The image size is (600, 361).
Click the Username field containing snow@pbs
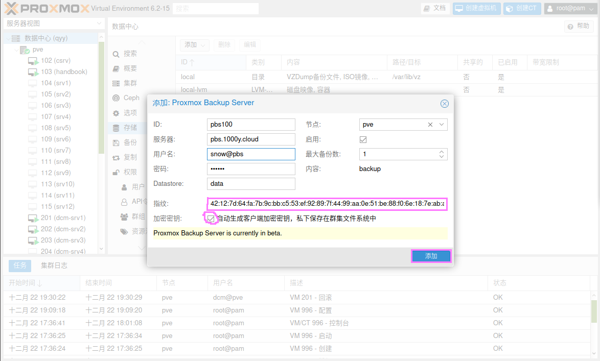point(251,154)
